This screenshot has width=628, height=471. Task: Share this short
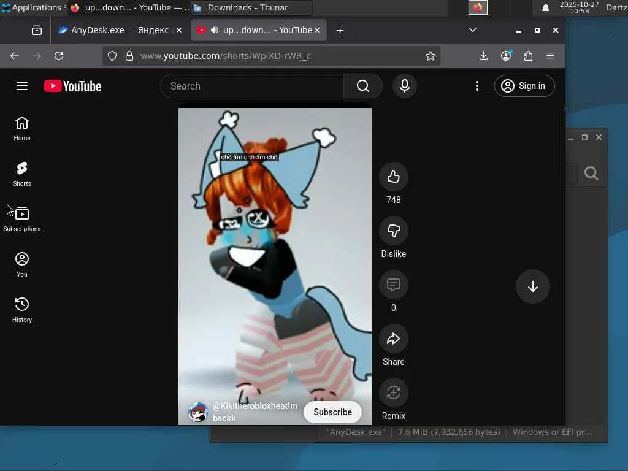point(393,339)
